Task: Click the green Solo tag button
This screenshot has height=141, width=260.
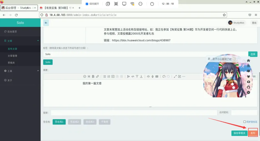Action: point(48,62)
